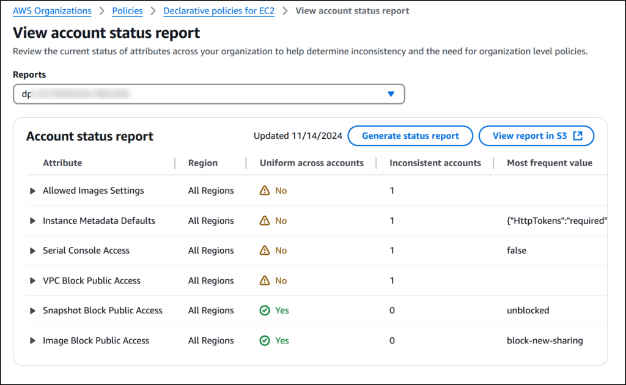Click the warning icon on VPC Block Public Access

265,280
